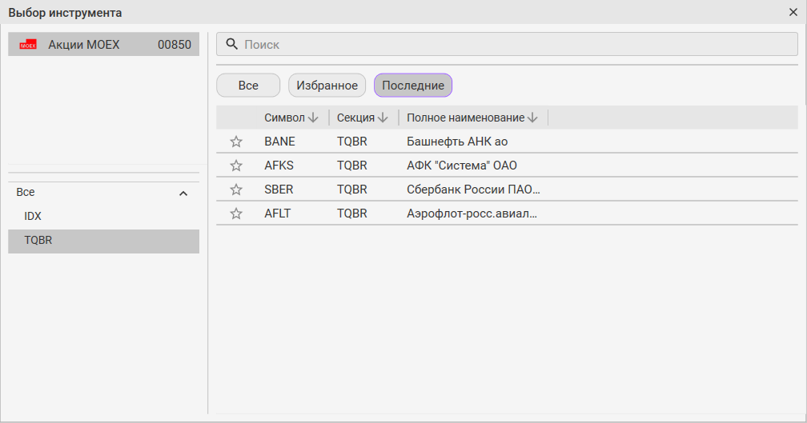Choose the TQBR section in sidebar
The height and width of the screenshot is (423, 807).
[103, 241]
